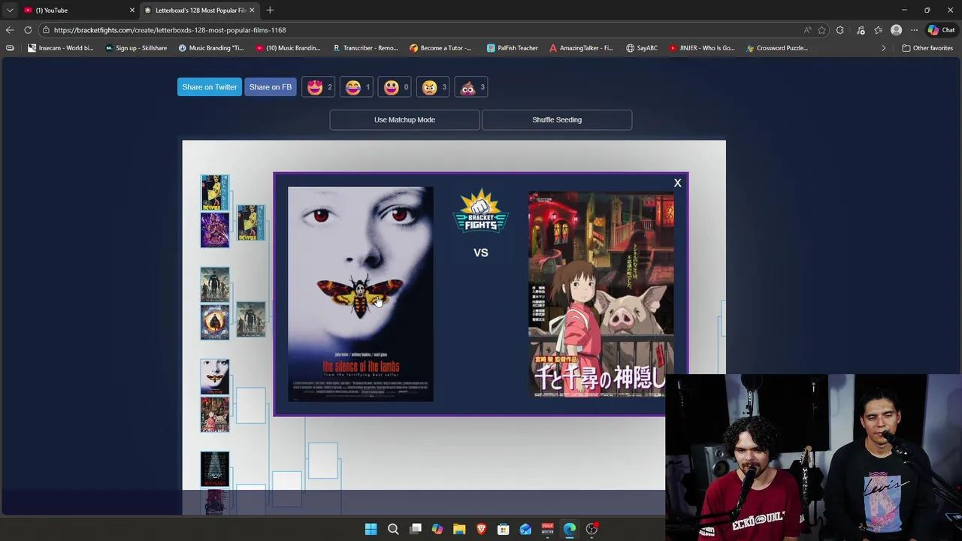Image resolution: width=962 pixels, height=541 pixels.
Task: Open the PalFish Teacher bookmark
Action: (x=513, y=48)
